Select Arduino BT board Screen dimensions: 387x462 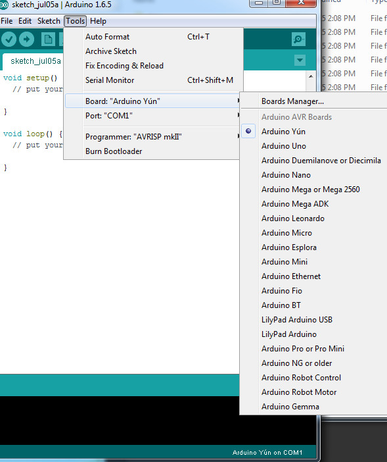click(315, 305)
